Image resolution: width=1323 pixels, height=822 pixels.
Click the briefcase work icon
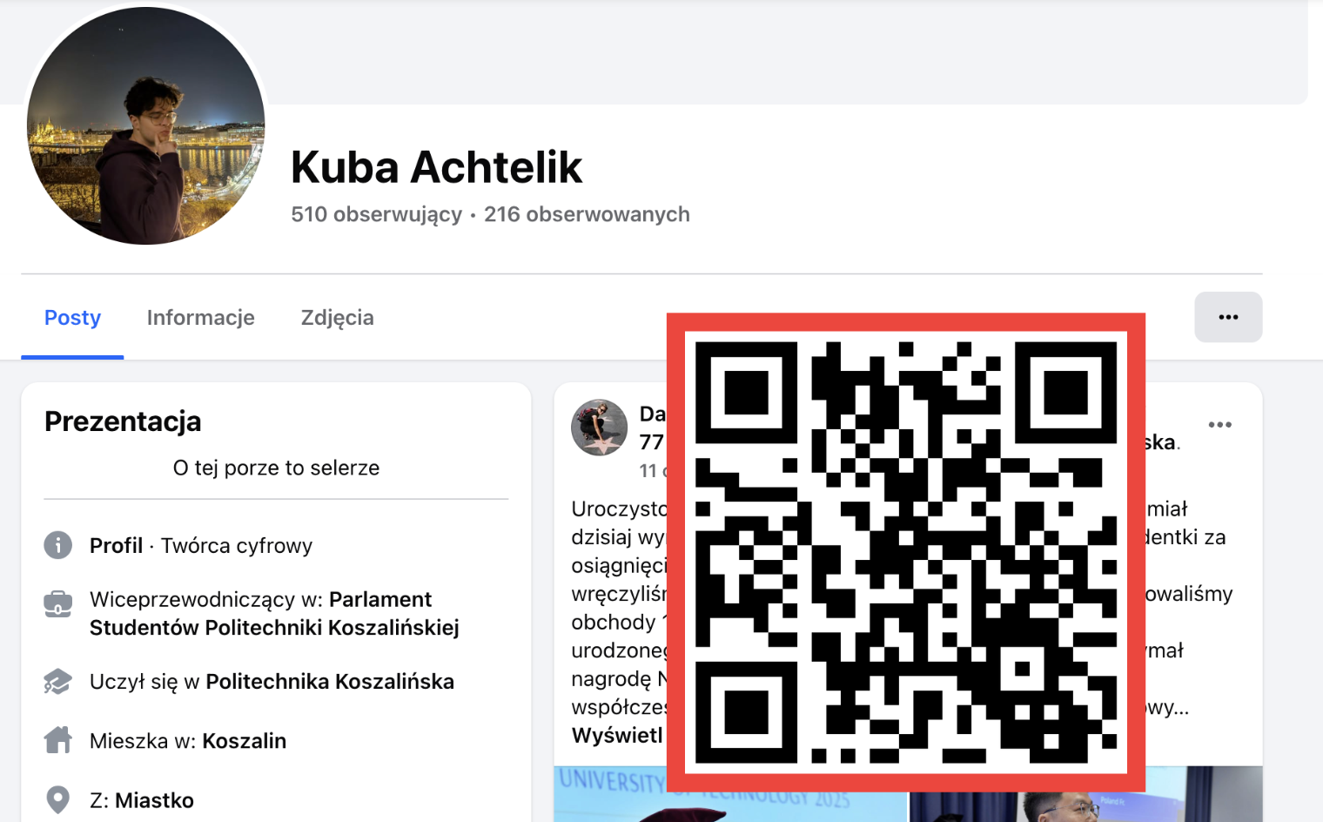click(58, 603)
